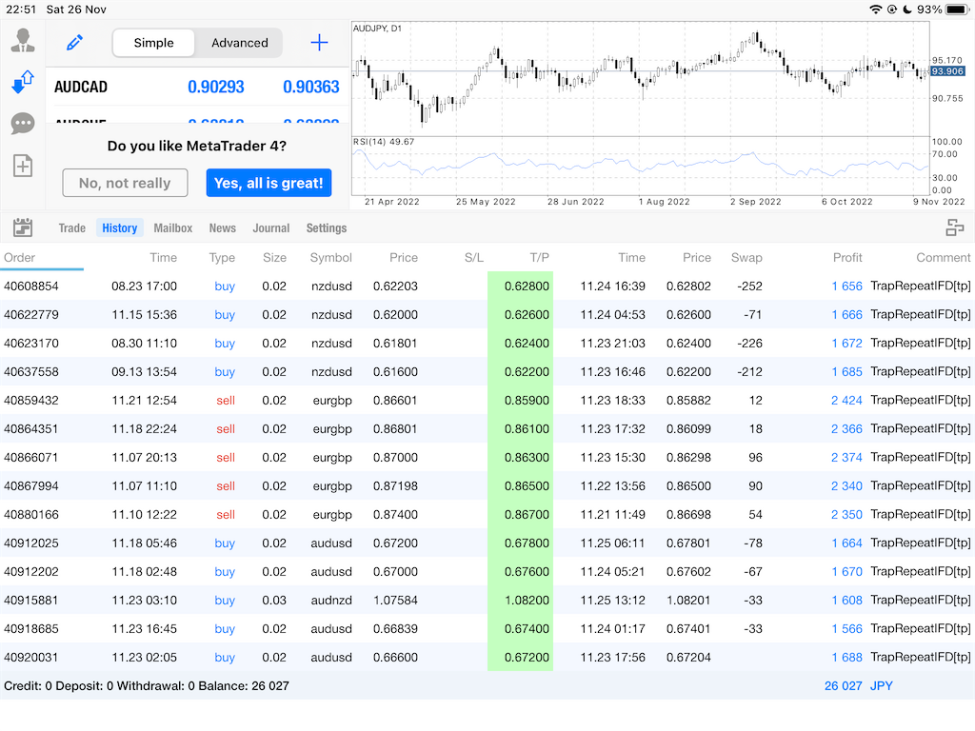Viewport: 975px width, 731px height.
Task: Open the chat messages bubble icon
Action: point(23,124)
